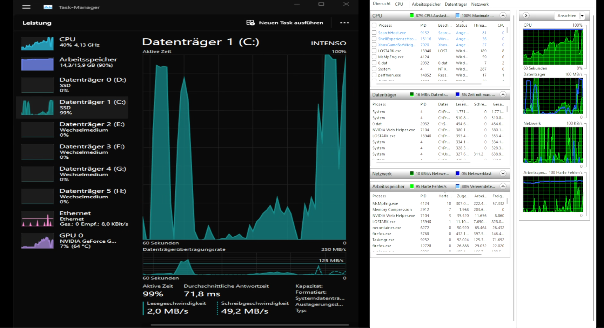
Task: Run a new task via Neuen Task ausführen
Action: click(x=285, y=23)
